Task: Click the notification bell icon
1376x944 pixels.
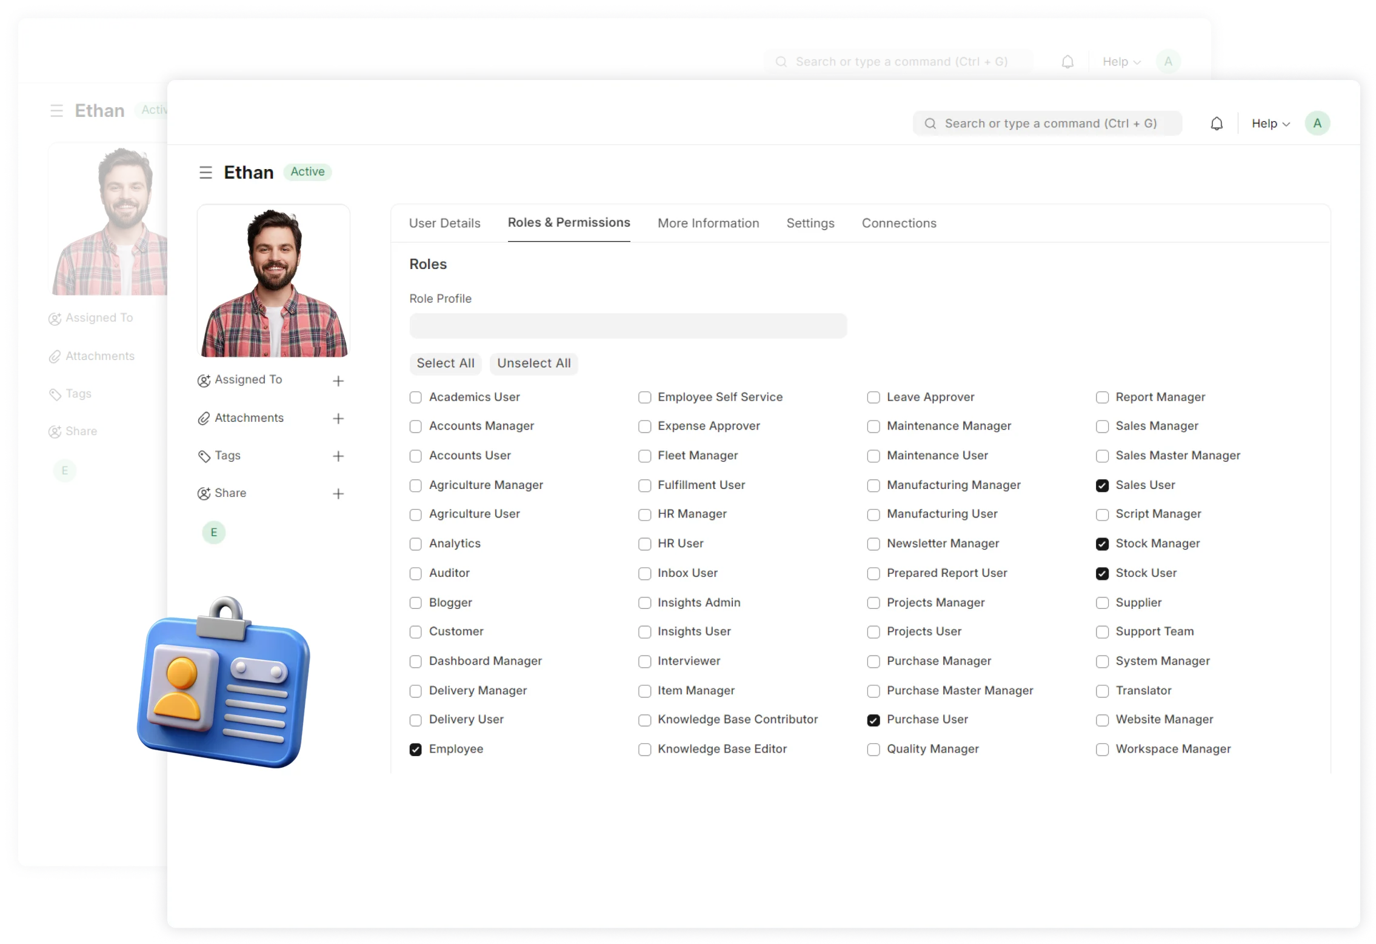Action: [x=1216, y=122]
